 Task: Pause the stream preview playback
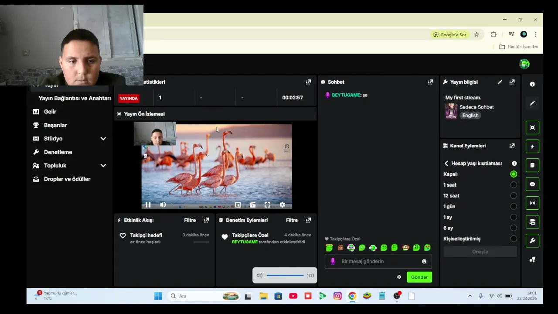click(x=148, y=205)
